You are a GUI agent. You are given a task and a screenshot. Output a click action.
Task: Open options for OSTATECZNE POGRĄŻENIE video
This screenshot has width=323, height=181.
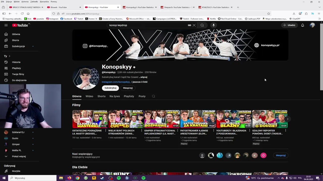click(105, 130)
